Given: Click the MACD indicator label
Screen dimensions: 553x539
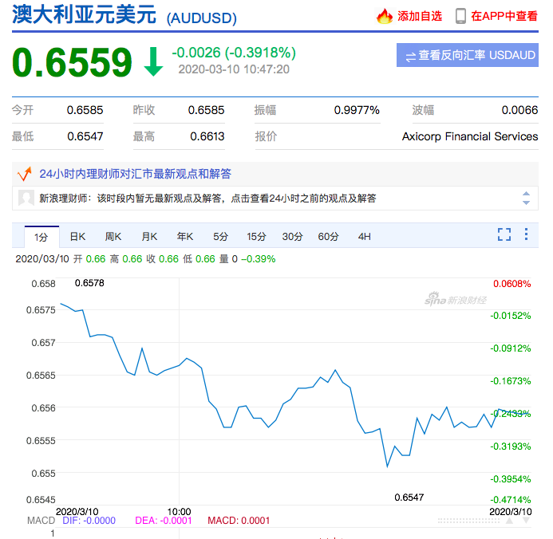Looking at the screenshot, I should 41,521.
